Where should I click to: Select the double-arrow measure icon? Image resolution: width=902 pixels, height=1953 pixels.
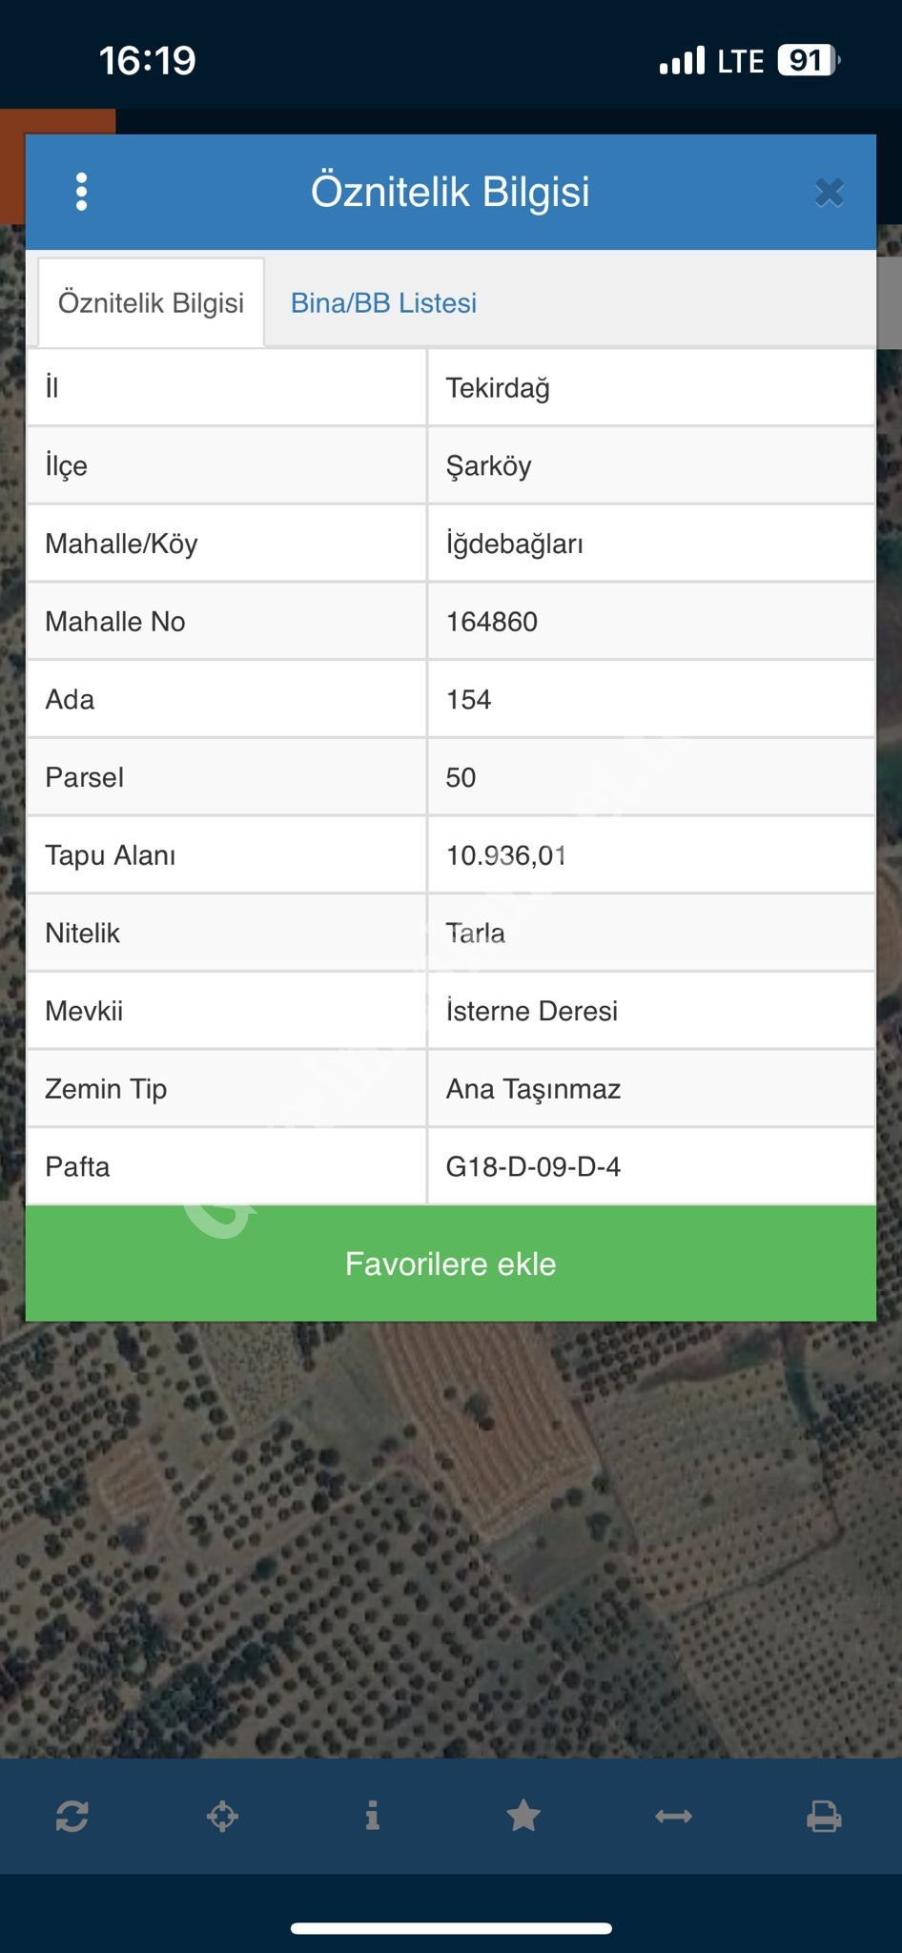coord(674,1816)
